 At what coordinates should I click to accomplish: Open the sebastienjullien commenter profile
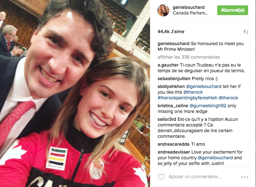[174, 79]
